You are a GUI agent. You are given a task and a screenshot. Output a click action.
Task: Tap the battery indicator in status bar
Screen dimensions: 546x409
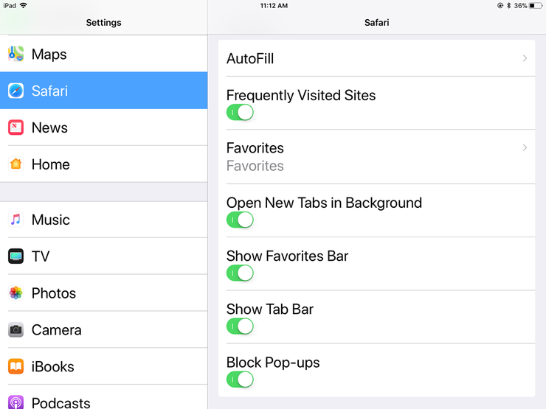(535, 6)
